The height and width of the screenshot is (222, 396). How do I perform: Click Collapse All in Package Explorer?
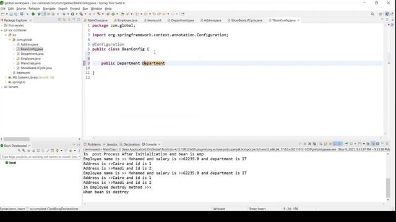(59, 20)
